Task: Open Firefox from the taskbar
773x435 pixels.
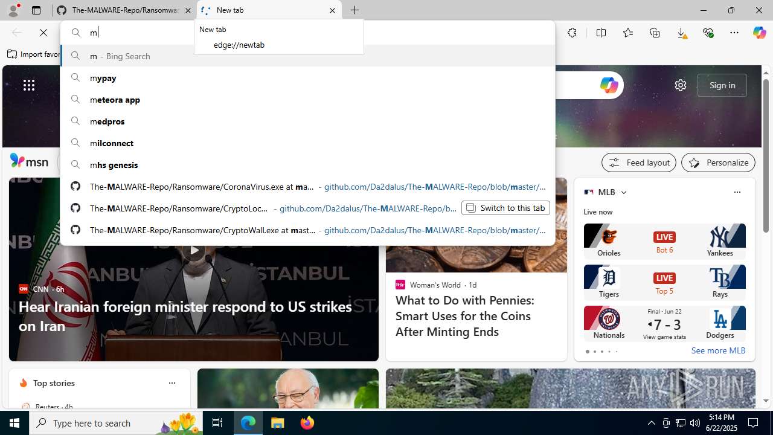Action: coord(307,423)
